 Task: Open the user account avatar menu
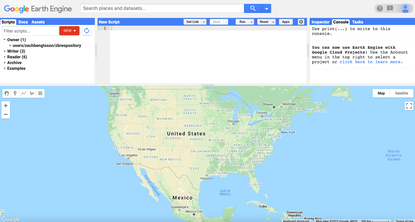click(x=405, y=8)
